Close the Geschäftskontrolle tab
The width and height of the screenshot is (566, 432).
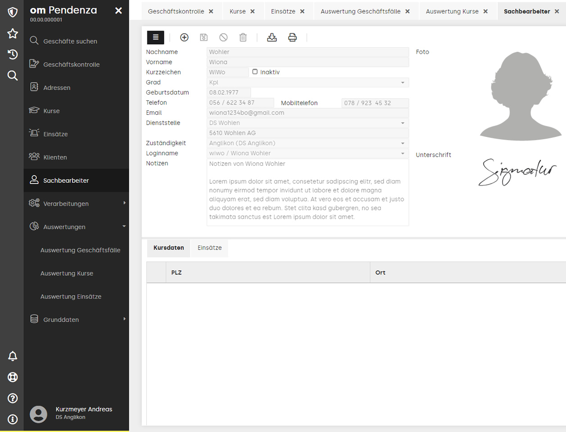tap(211, 11)
